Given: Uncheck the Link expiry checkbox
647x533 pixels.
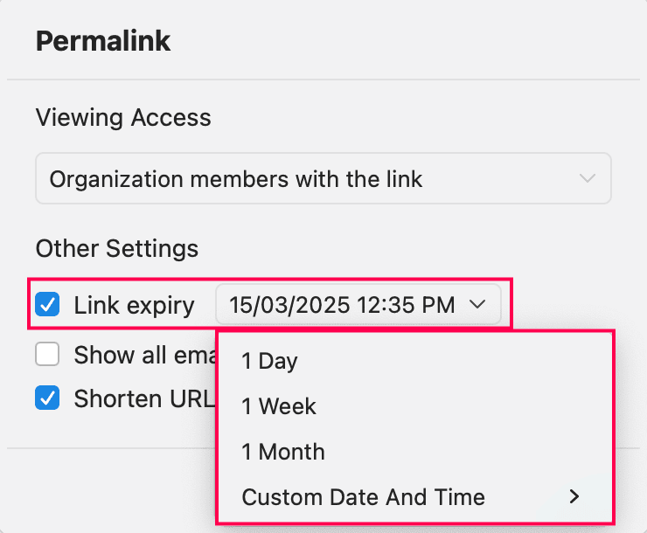Looking at the screenshot, I should click(47, 305).
